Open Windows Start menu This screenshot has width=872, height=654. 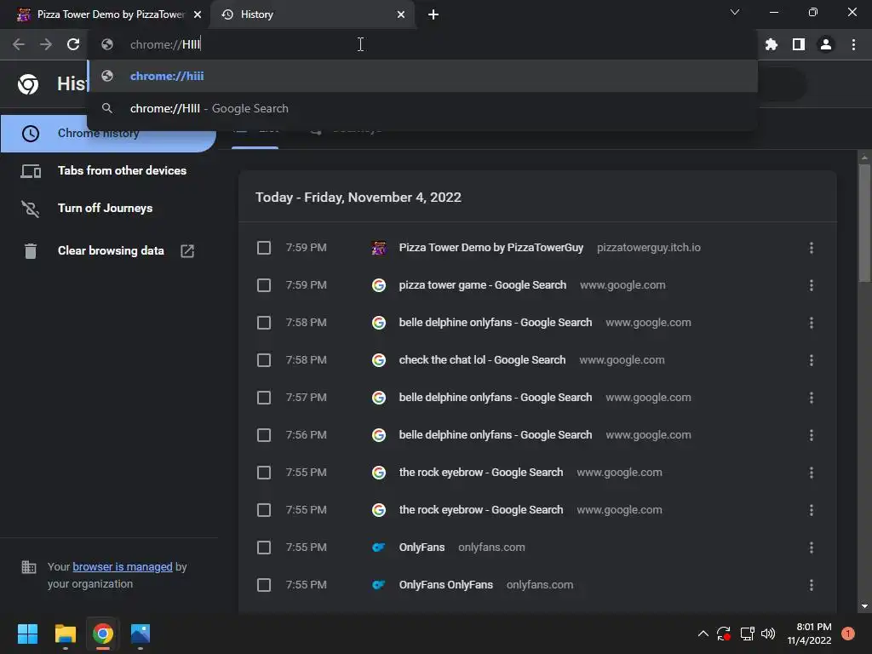(x=27, y=634)
